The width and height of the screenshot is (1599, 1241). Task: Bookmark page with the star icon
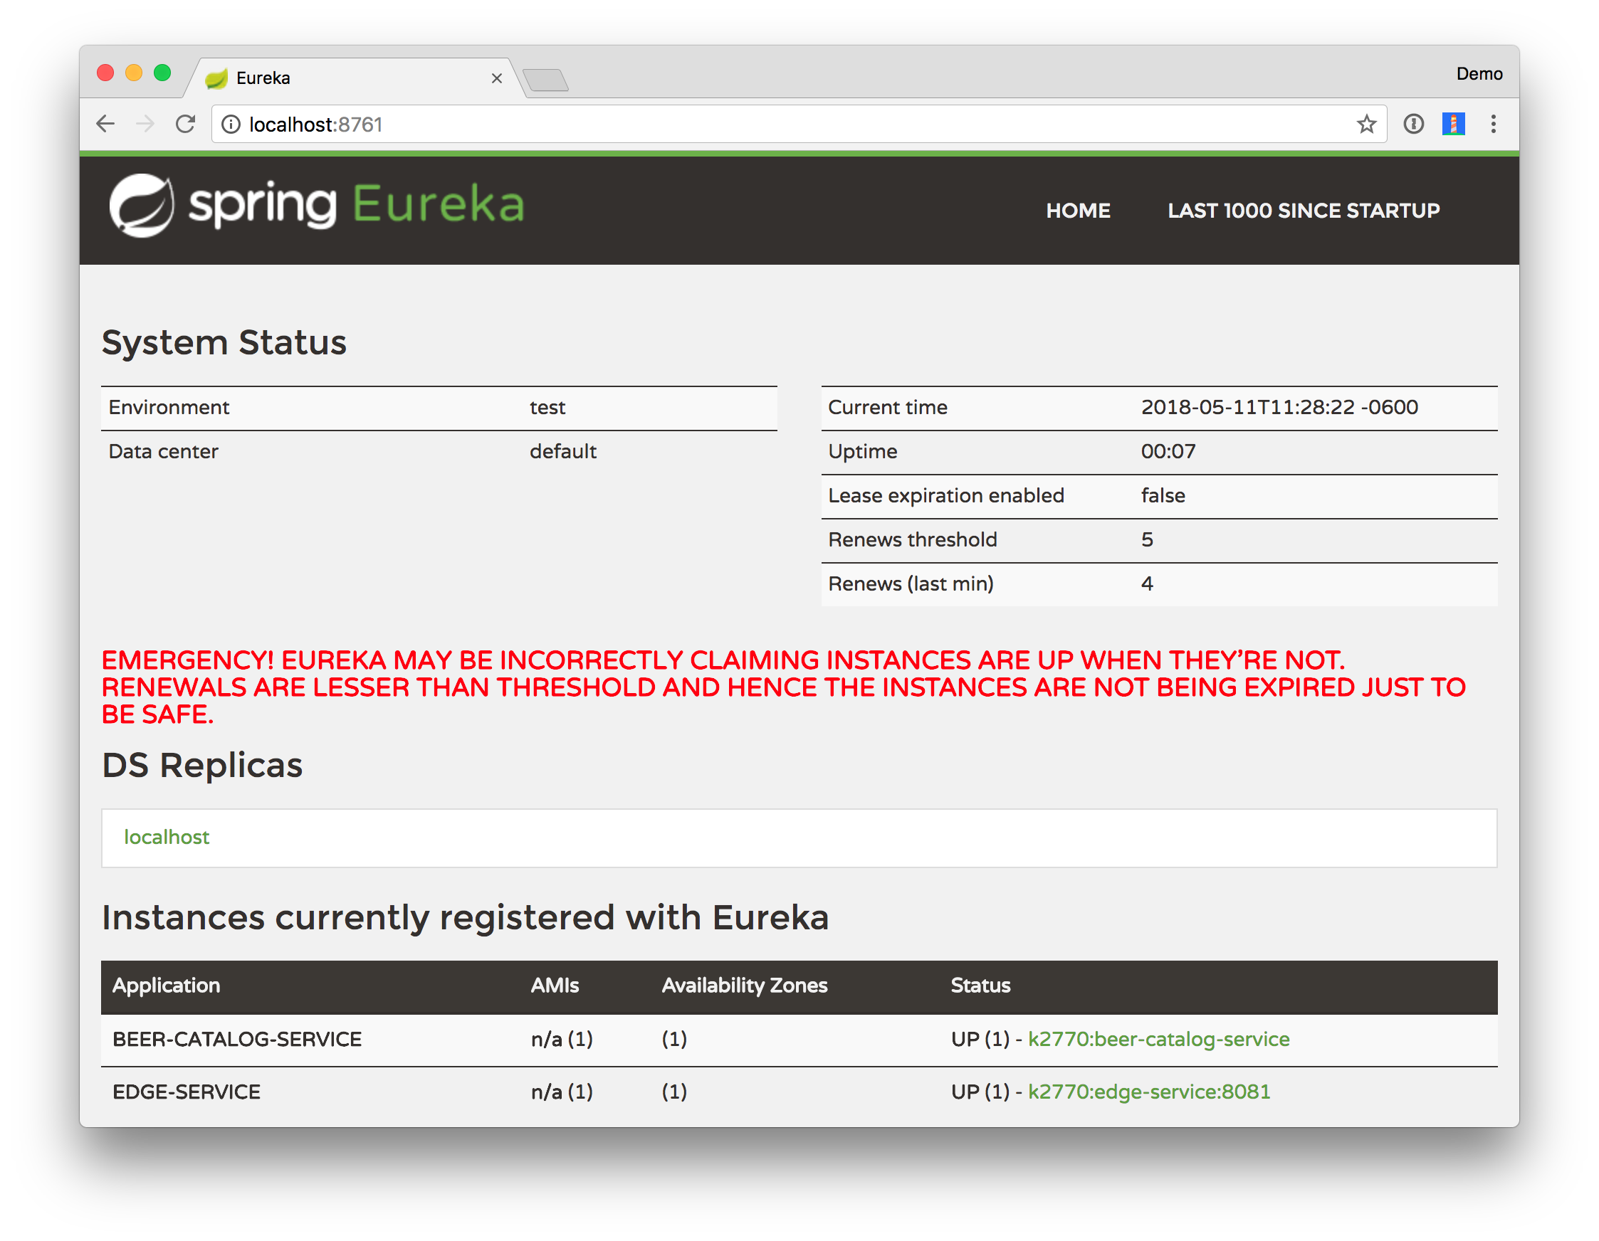(x=1366, y=125)
